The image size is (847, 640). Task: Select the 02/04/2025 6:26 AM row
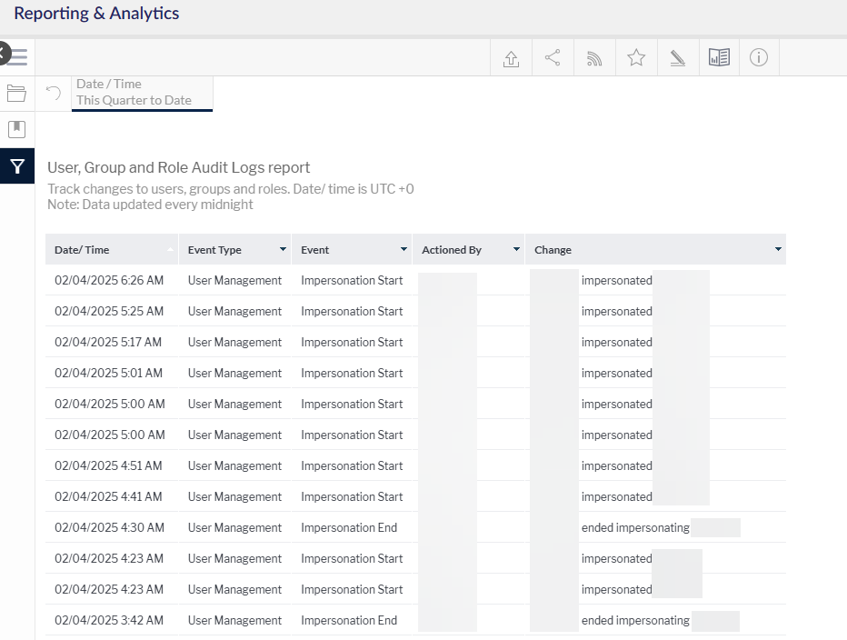pyautogui.click(x=109, y=280)
